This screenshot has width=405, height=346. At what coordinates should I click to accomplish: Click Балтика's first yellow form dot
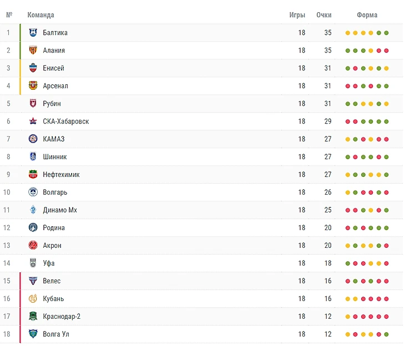348,33
